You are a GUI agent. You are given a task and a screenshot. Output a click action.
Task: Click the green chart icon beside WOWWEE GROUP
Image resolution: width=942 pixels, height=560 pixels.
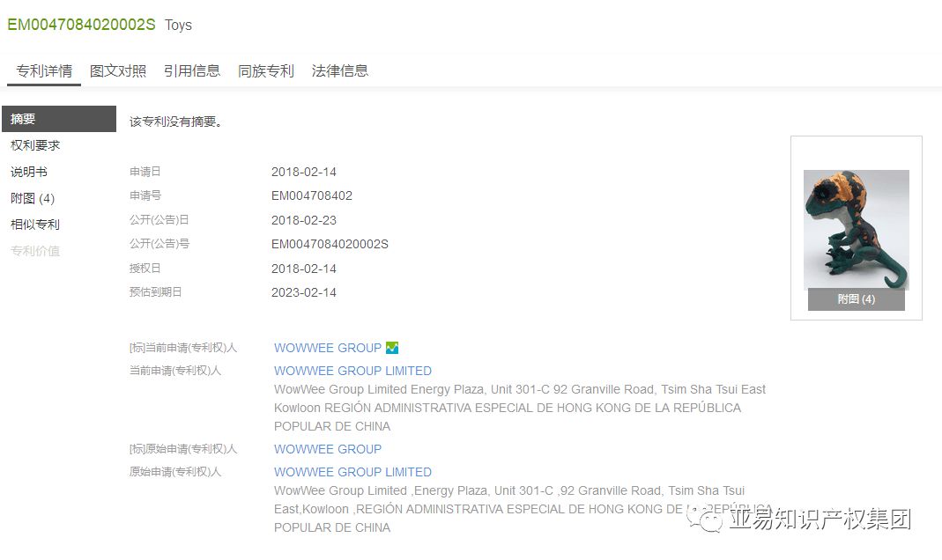point(392,348)
